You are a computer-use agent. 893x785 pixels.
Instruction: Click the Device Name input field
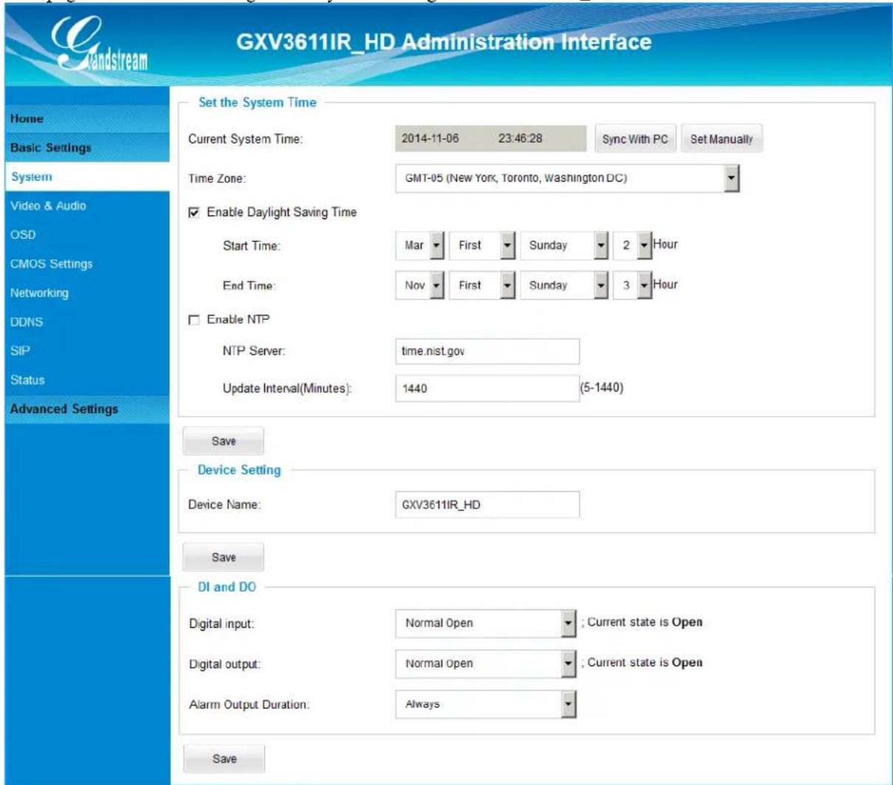(x=487, y=505)
